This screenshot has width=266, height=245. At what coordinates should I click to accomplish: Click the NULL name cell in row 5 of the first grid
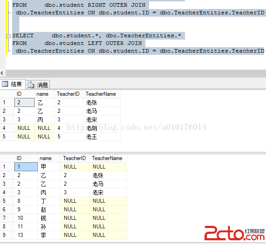point(44,137)
